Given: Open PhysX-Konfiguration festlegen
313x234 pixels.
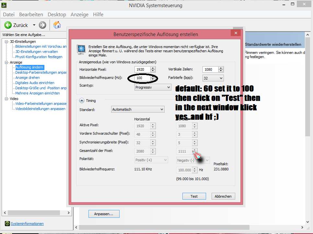Looking at the screenshot, I should pos(39,57).
